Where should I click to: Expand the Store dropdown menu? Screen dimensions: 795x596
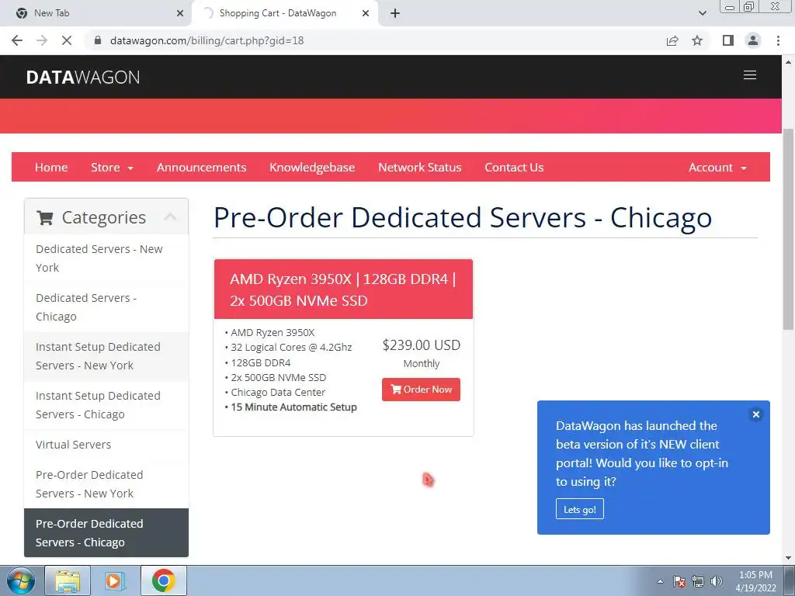[112, 168]
